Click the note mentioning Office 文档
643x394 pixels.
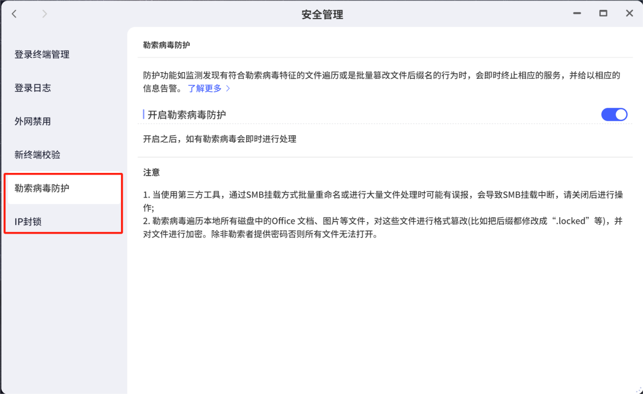[383, 228]
